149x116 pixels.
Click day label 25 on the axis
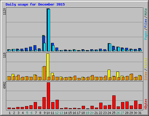[x=113, y=113]
